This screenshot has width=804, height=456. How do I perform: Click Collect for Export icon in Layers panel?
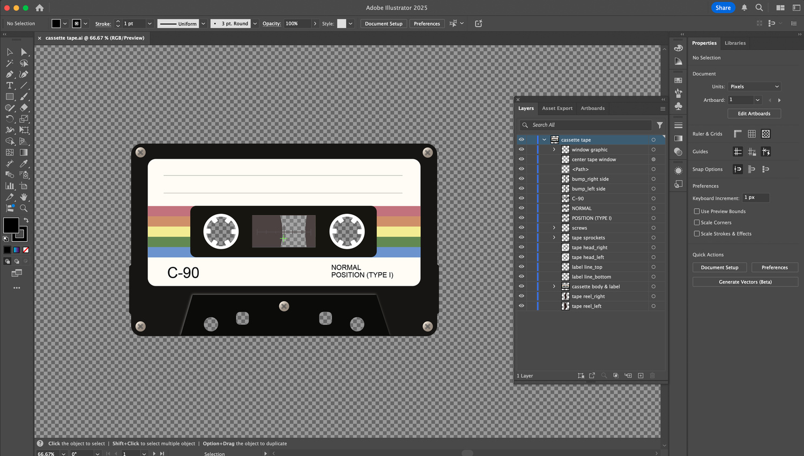[592, 376]
